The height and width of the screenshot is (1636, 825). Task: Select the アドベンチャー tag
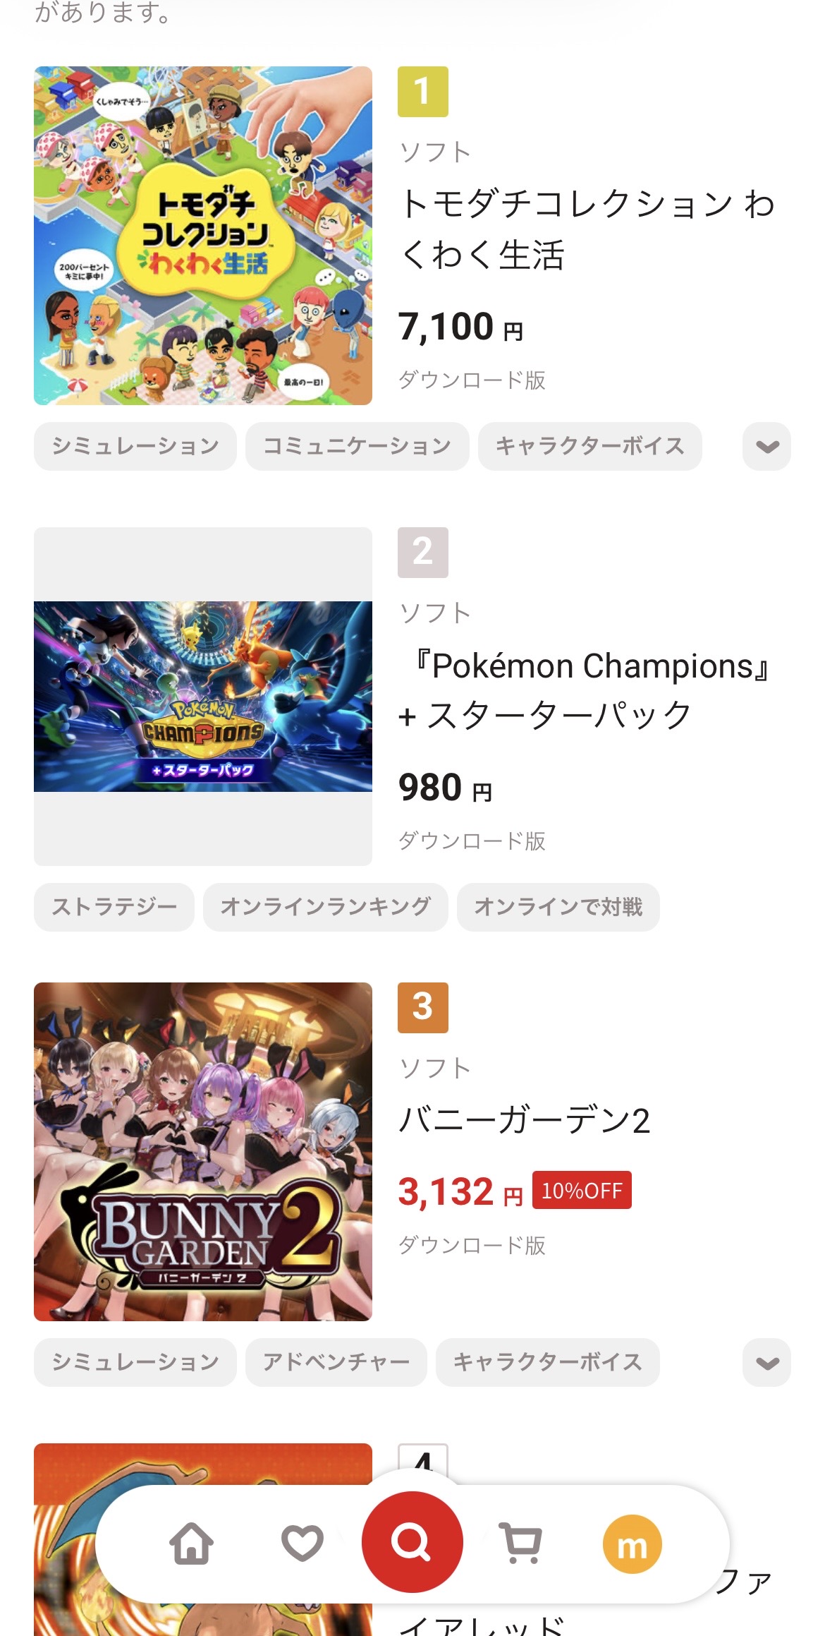[336, 1362]
